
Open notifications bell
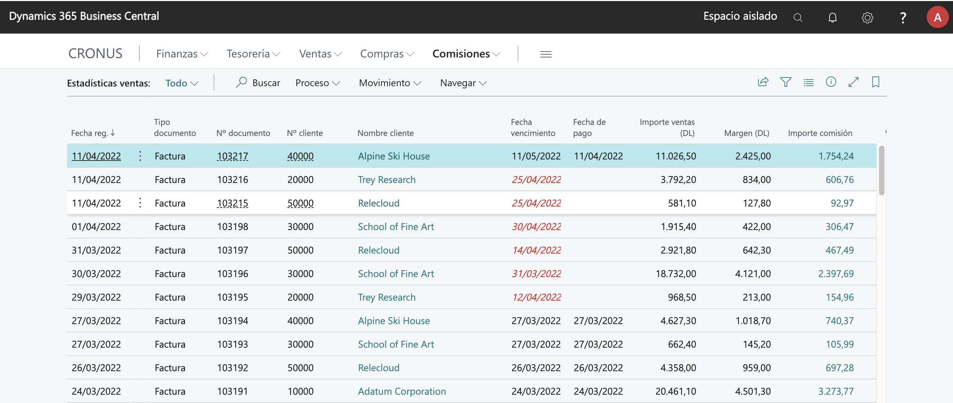tap(832, 17)
